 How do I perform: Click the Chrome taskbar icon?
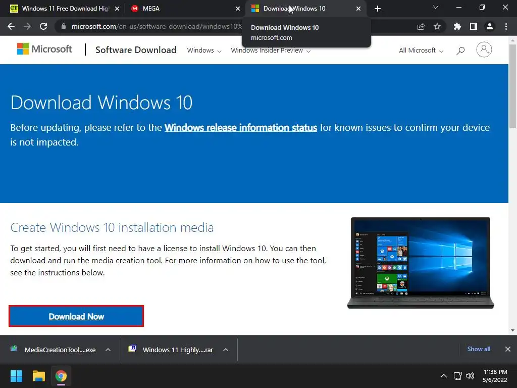[x=61, y=376]
